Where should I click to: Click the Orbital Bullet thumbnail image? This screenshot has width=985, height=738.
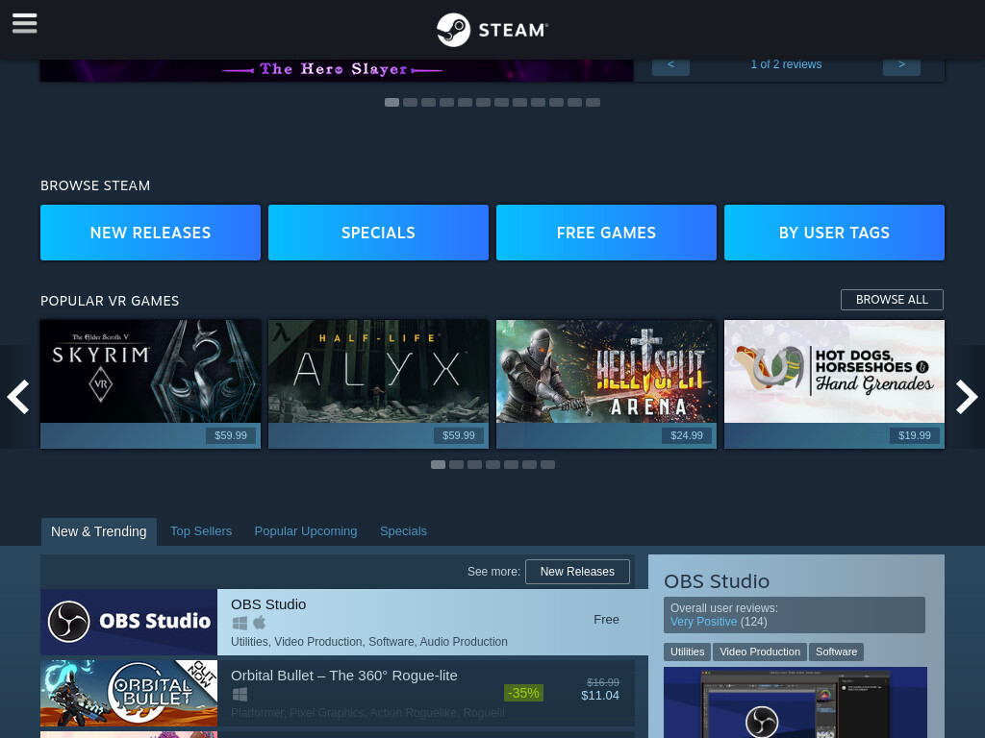pyautogui.click(x=129, y=693)
